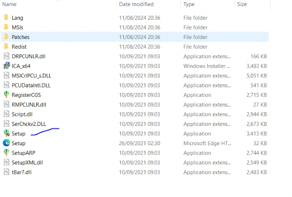Click the RegisterCGS balloon icon

pyautogui.click(x=6, y=95)
